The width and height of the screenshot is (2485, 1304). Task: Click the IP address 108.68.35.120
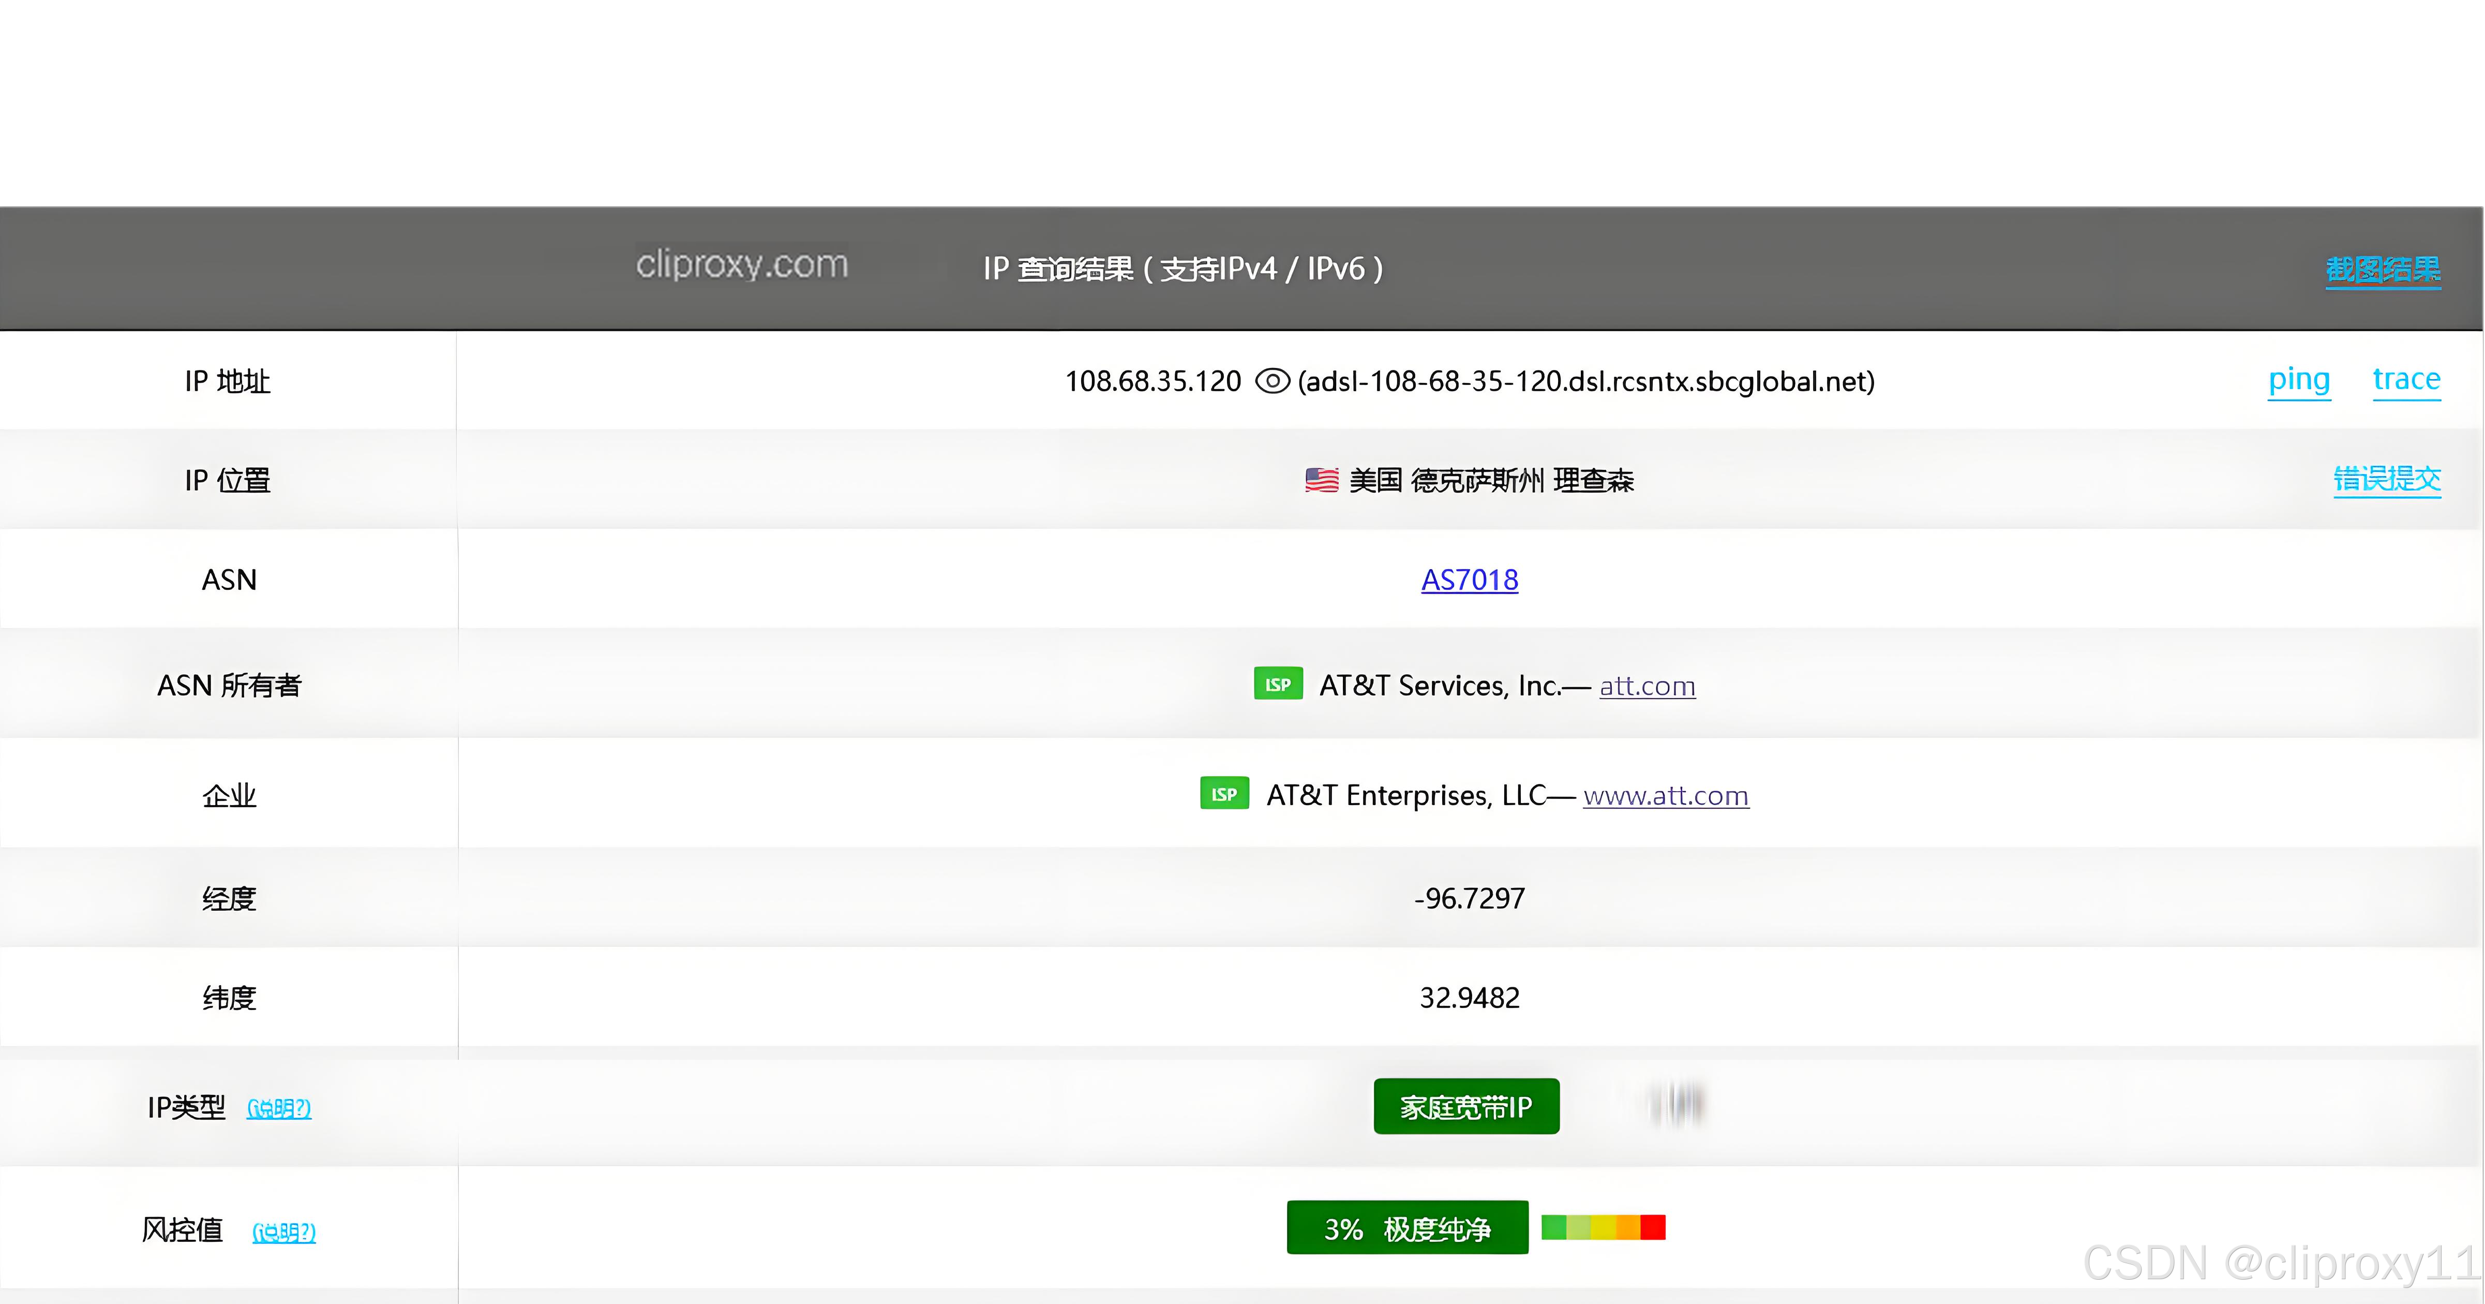(1153, 381)
